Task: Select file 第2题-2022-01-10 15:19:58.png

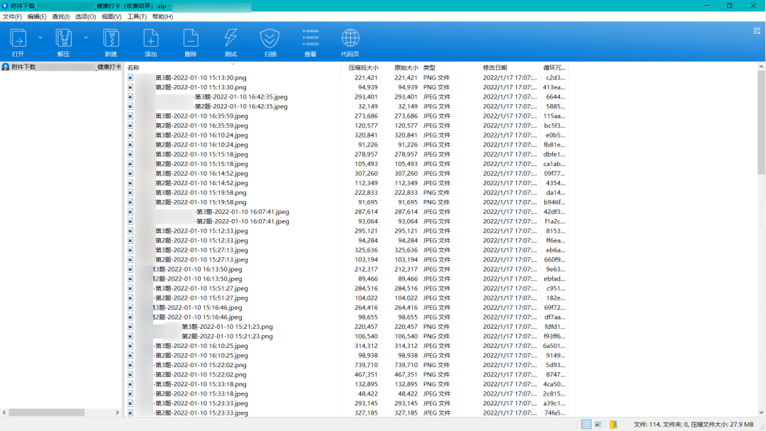Action: tap(201, 202)
